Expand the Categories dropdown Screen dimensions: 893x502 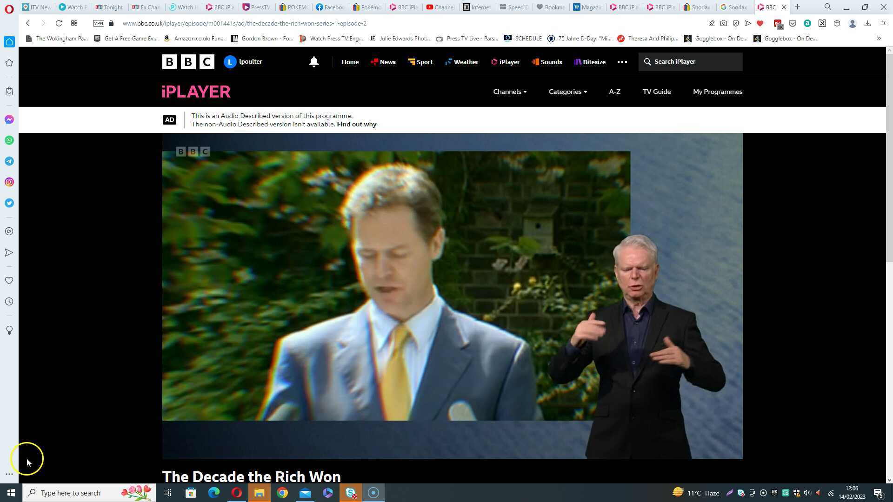[x=567, y=92]
